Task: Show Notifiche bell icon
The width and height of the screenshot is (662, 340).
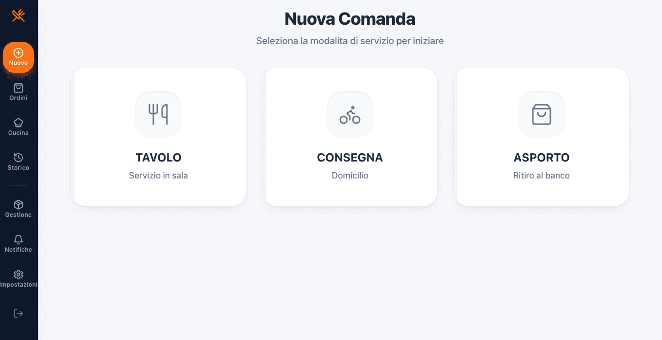Action: [18, 240]
